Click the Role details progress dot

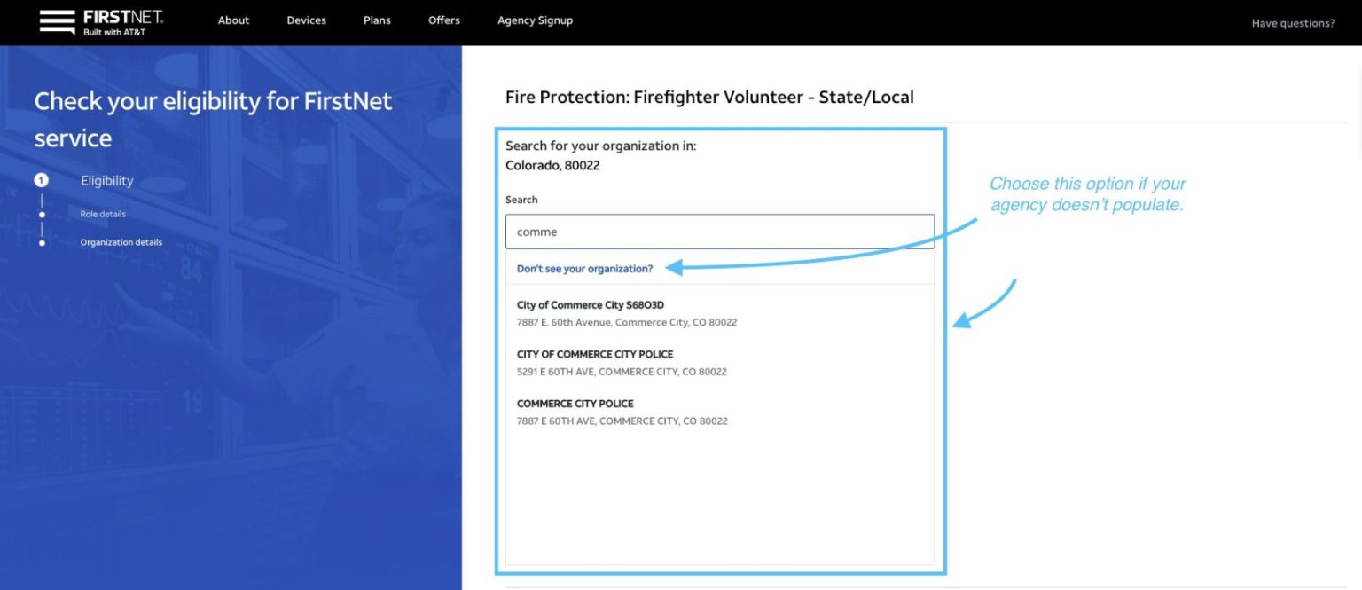[x=42, y=213]
